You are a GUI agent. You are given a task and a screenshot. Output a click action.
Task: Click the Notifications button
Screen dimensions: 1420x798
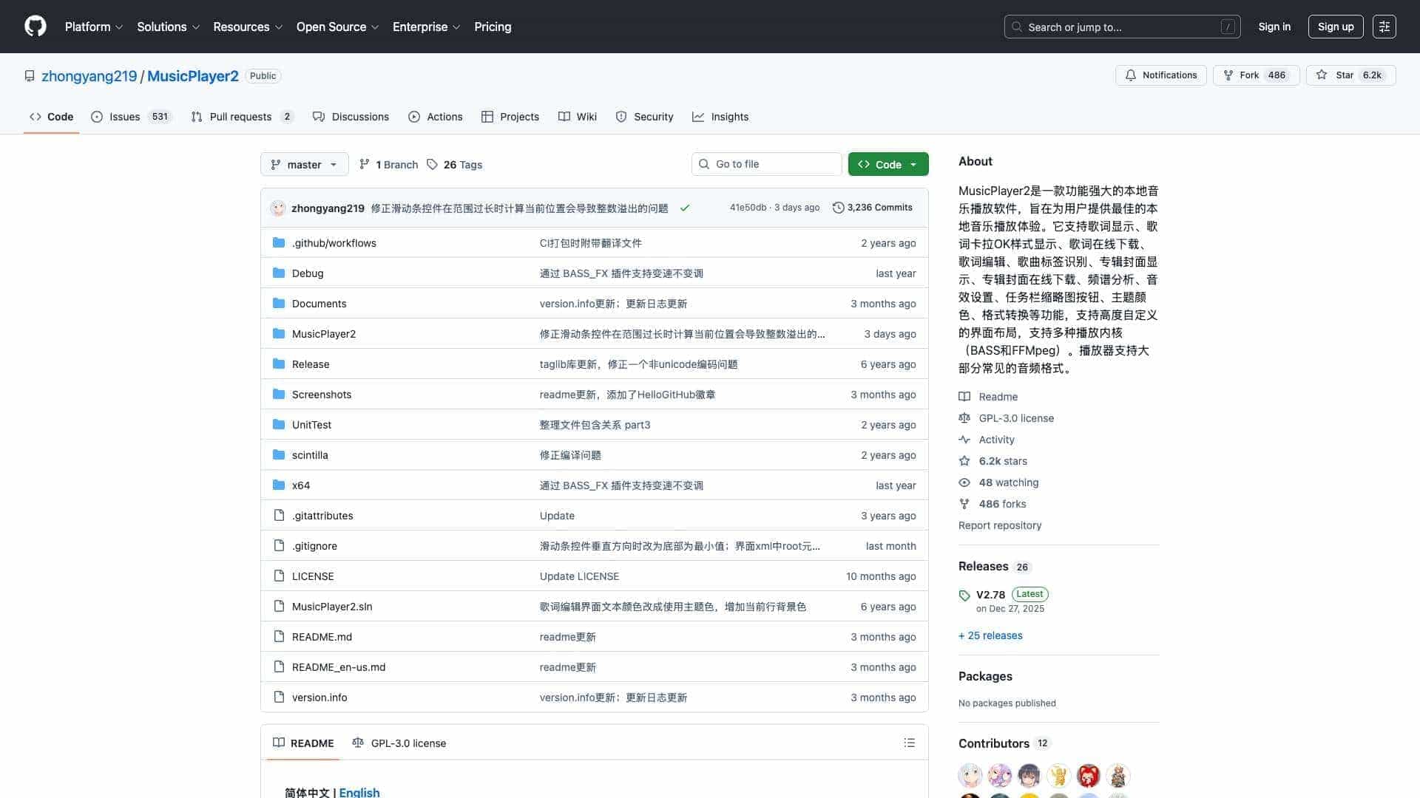click(1161, 75)
